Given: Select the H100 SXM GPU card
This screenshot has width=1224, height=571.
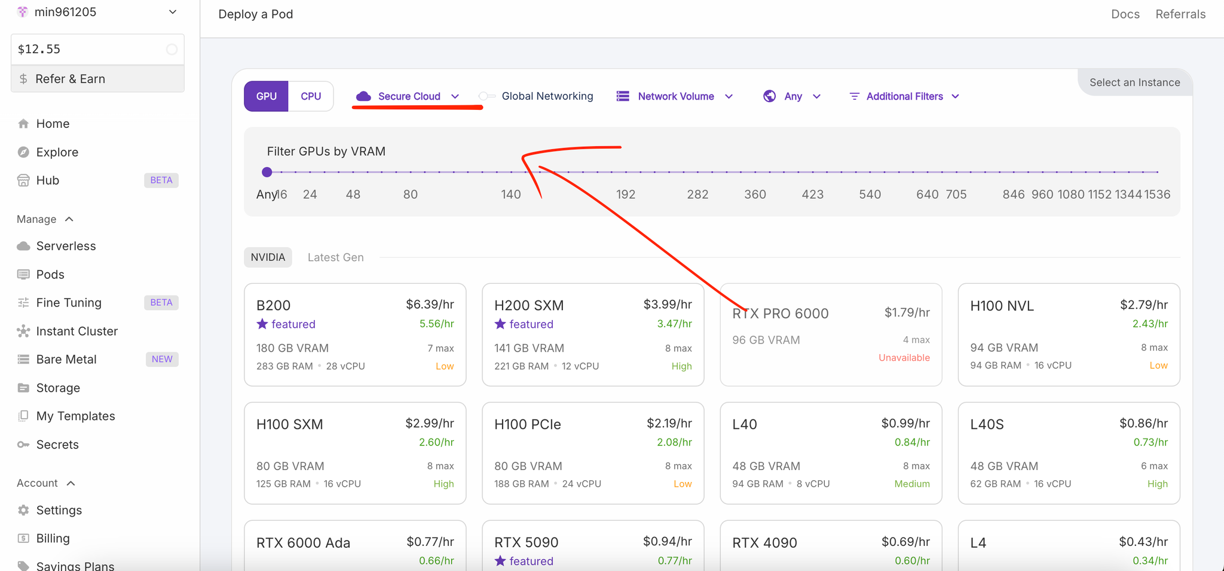Looking at the screenshot, I should pos(355,453).
